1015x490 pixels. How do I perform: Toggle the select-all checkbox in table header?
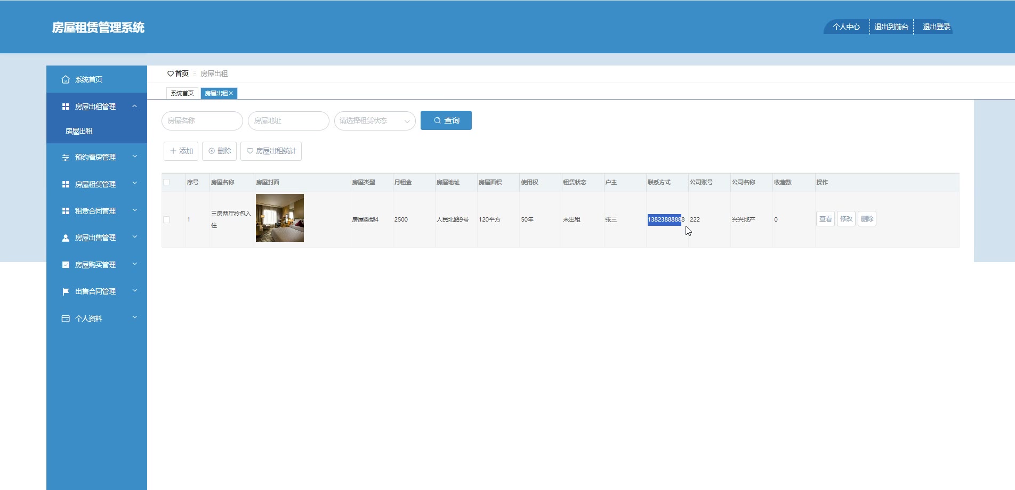pyautogui.click(x=166, y=182)
